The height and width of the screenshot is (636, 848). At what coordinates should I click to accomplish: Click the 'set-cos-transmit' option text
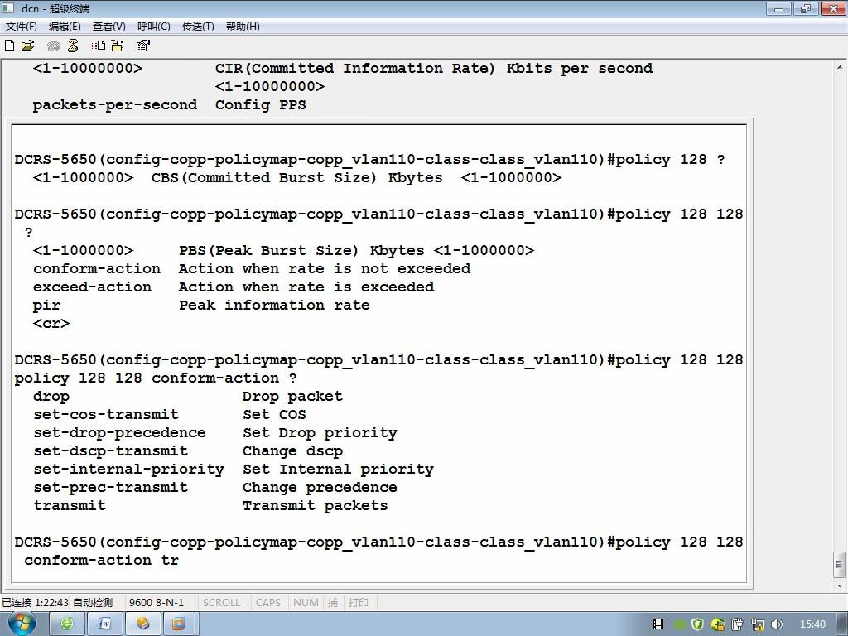tap(105, 414)
